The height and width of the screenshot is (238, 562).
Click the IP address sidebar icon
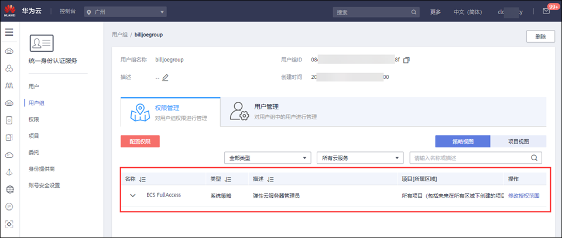9,207
